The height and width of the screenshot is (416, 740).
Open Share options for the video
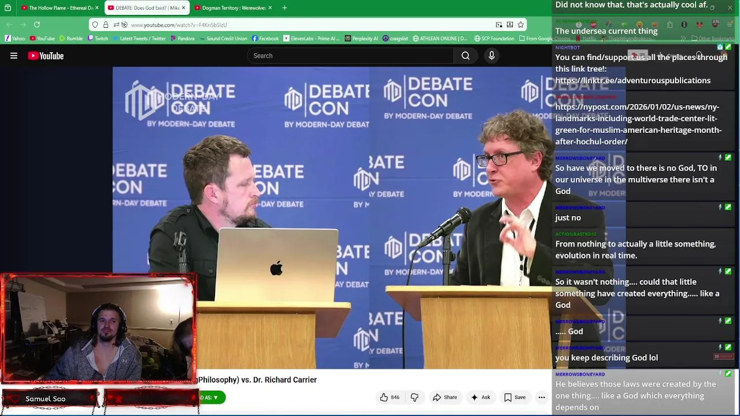(x=445, y=398)
